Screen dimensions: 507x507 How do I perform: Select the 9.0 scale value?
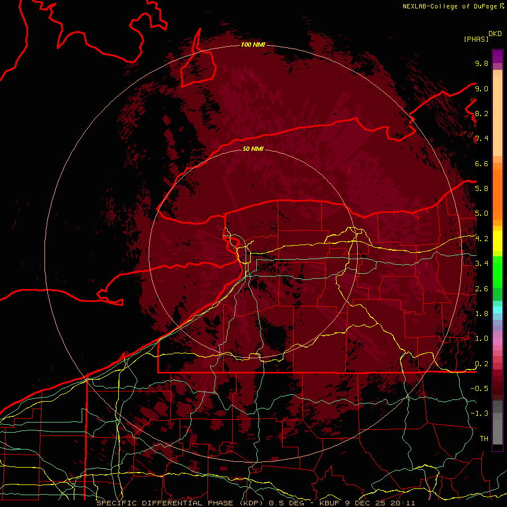tap(482, 88)
